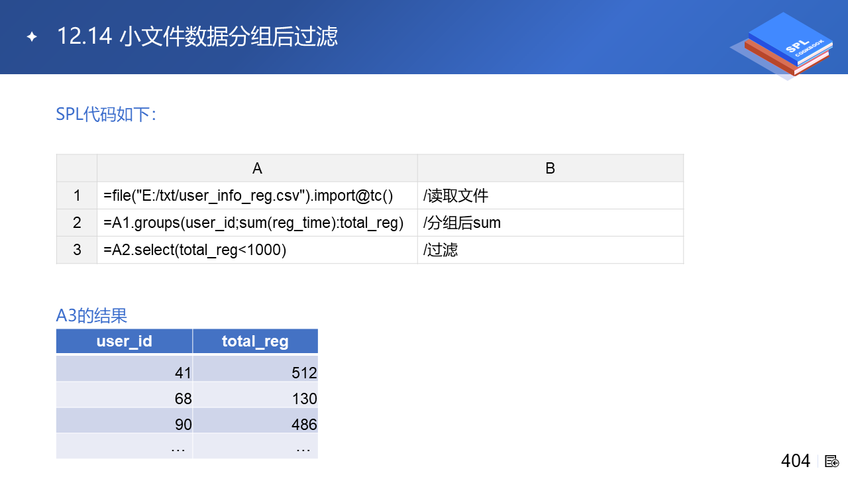Click the user_id result column header
Image resolution: width=848 pixels, height=477 pixels.
[x=125, y=341]
